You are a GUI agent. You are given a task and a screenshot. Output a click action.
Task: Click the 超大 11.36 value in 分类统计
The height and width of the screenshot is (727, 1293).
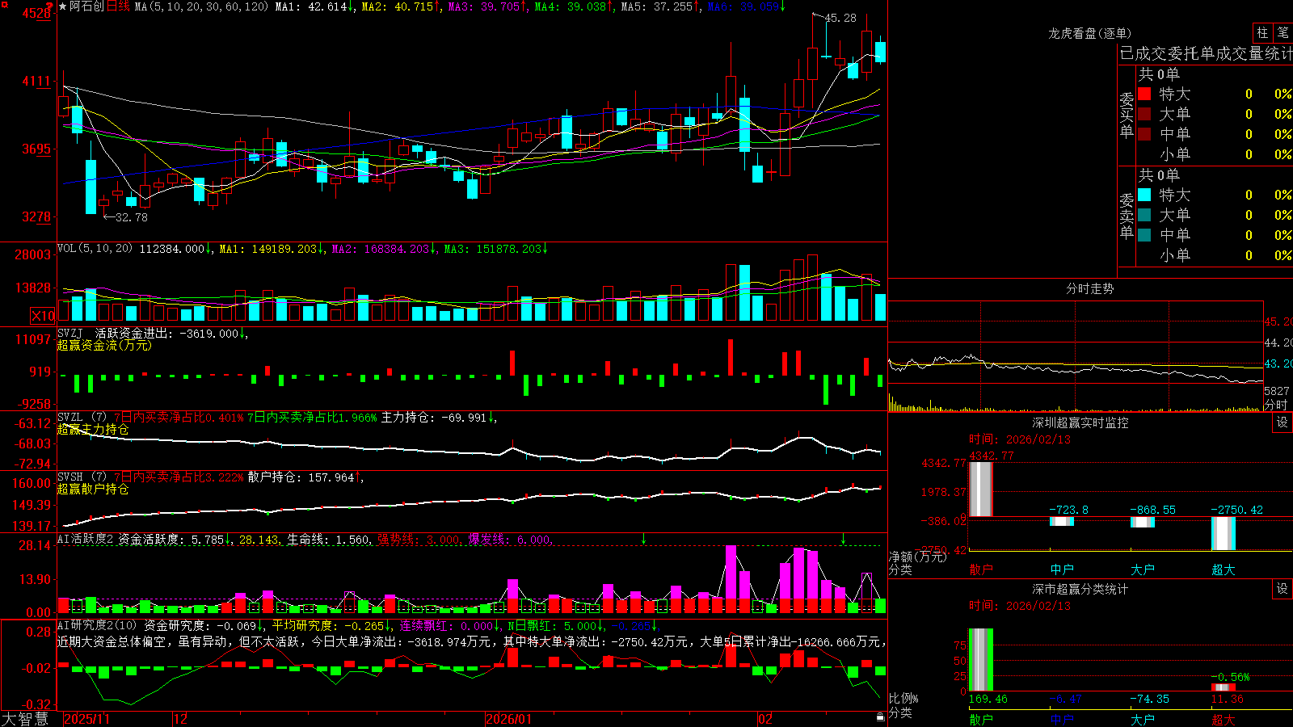[x=1227, y=699]
